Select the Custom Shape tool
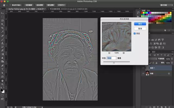The height and width of the screenshot is (108, 174). coord(2,77)
